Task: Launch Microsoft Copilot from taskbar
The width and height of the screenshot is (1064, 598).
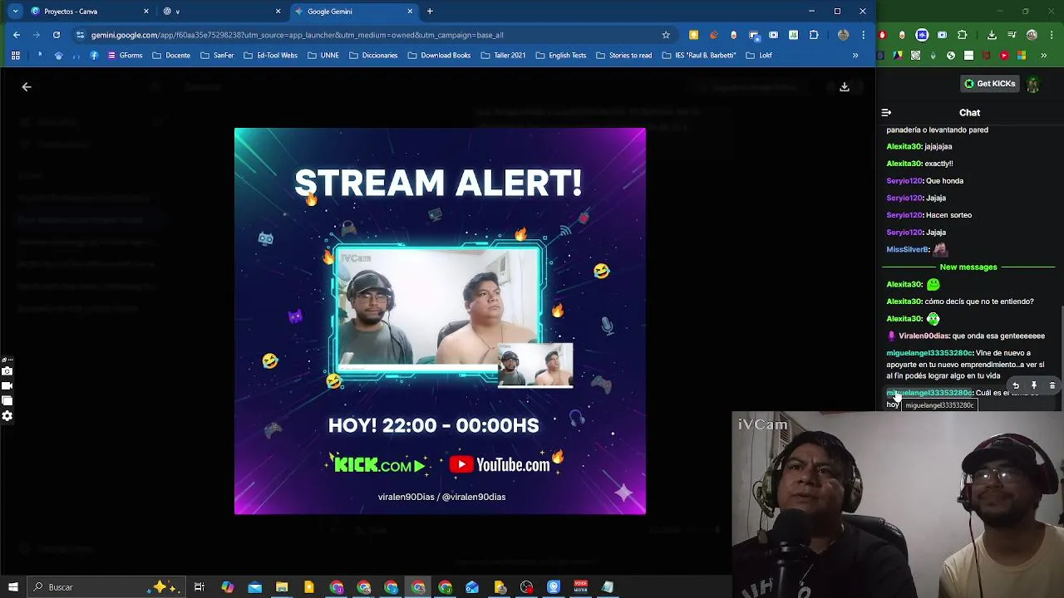Action: point(227,587)
